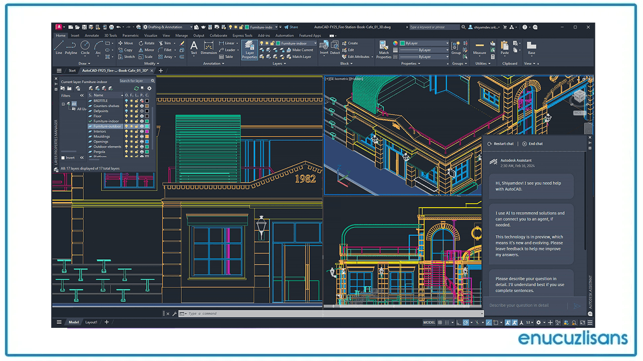This screenshot has height=361, width=643.
Task: Toggle plot setting for Openings layer
Action: tap(142, 141)
